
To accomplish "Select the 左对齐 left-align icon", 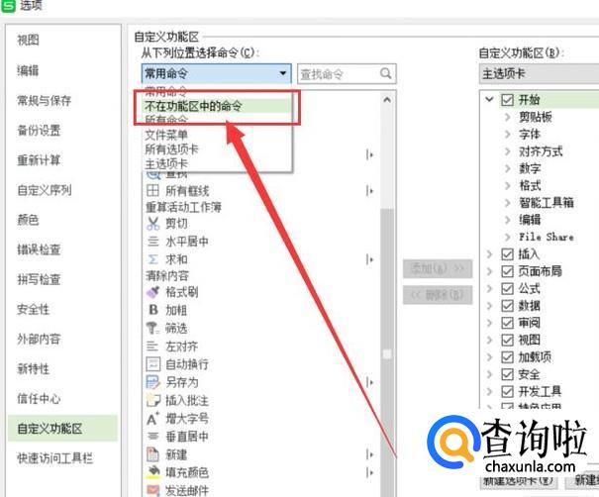I will (152, 347).
